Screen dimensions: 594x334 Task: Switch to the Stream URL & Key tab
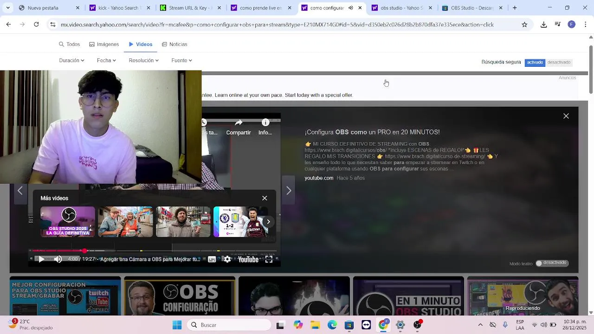tap(189, 8)
